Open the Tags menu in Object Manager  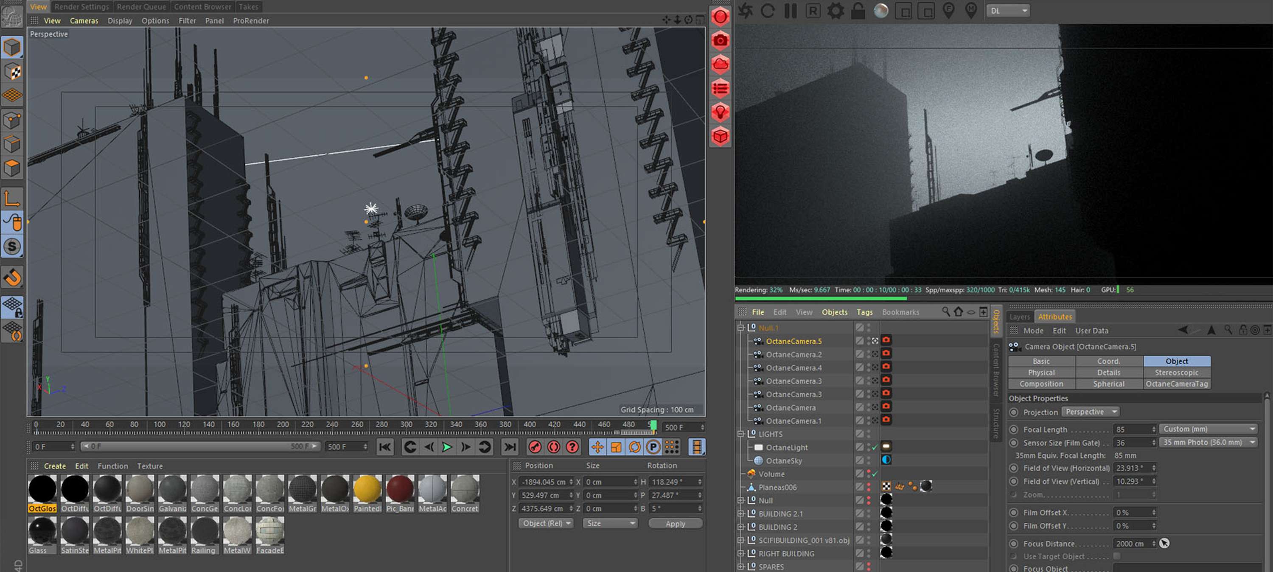[x=864, y=312]
